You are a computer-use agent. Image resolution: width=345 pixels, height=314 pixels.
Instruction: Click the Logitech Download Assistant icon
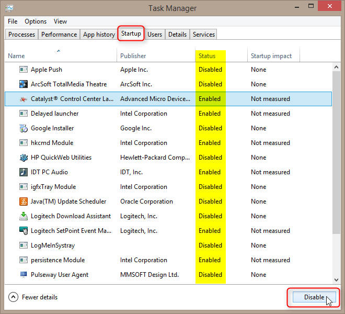point(24,216)
